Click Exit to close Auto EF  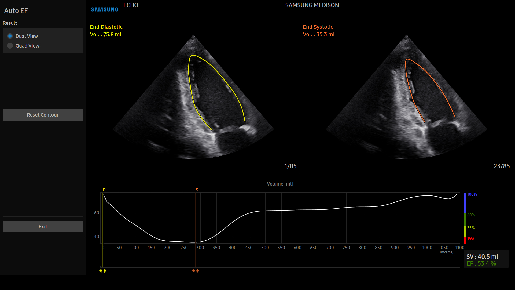tap(43, 226)
